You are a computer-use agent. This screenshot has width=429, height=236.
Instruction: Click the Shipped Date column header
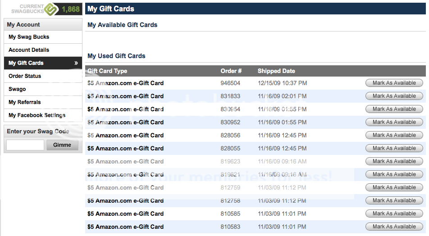point(276,71)
